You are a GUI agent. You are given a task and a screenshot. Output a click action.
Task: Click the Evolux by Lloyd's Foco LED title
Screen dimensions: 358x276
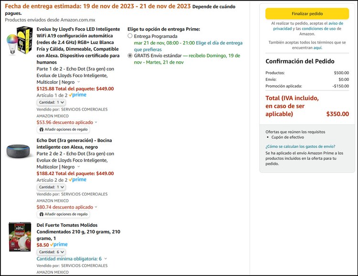(x=78, y=45)
